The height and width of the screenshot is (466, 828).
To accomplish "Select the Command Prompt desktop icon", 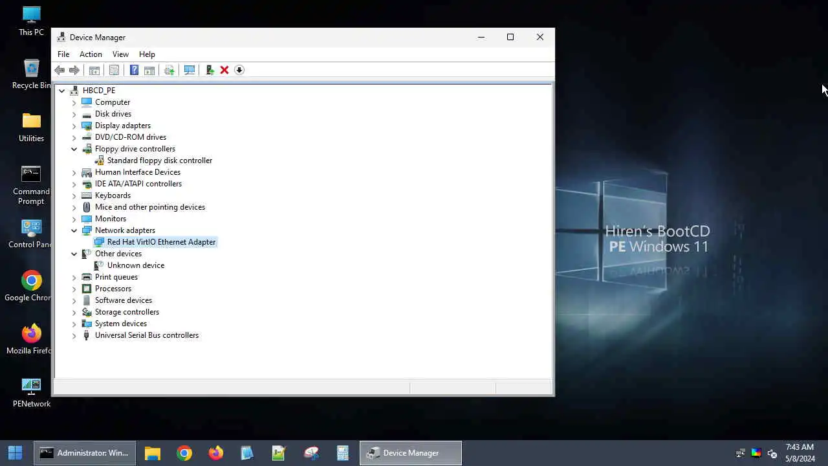I will [x=31, y=185].
